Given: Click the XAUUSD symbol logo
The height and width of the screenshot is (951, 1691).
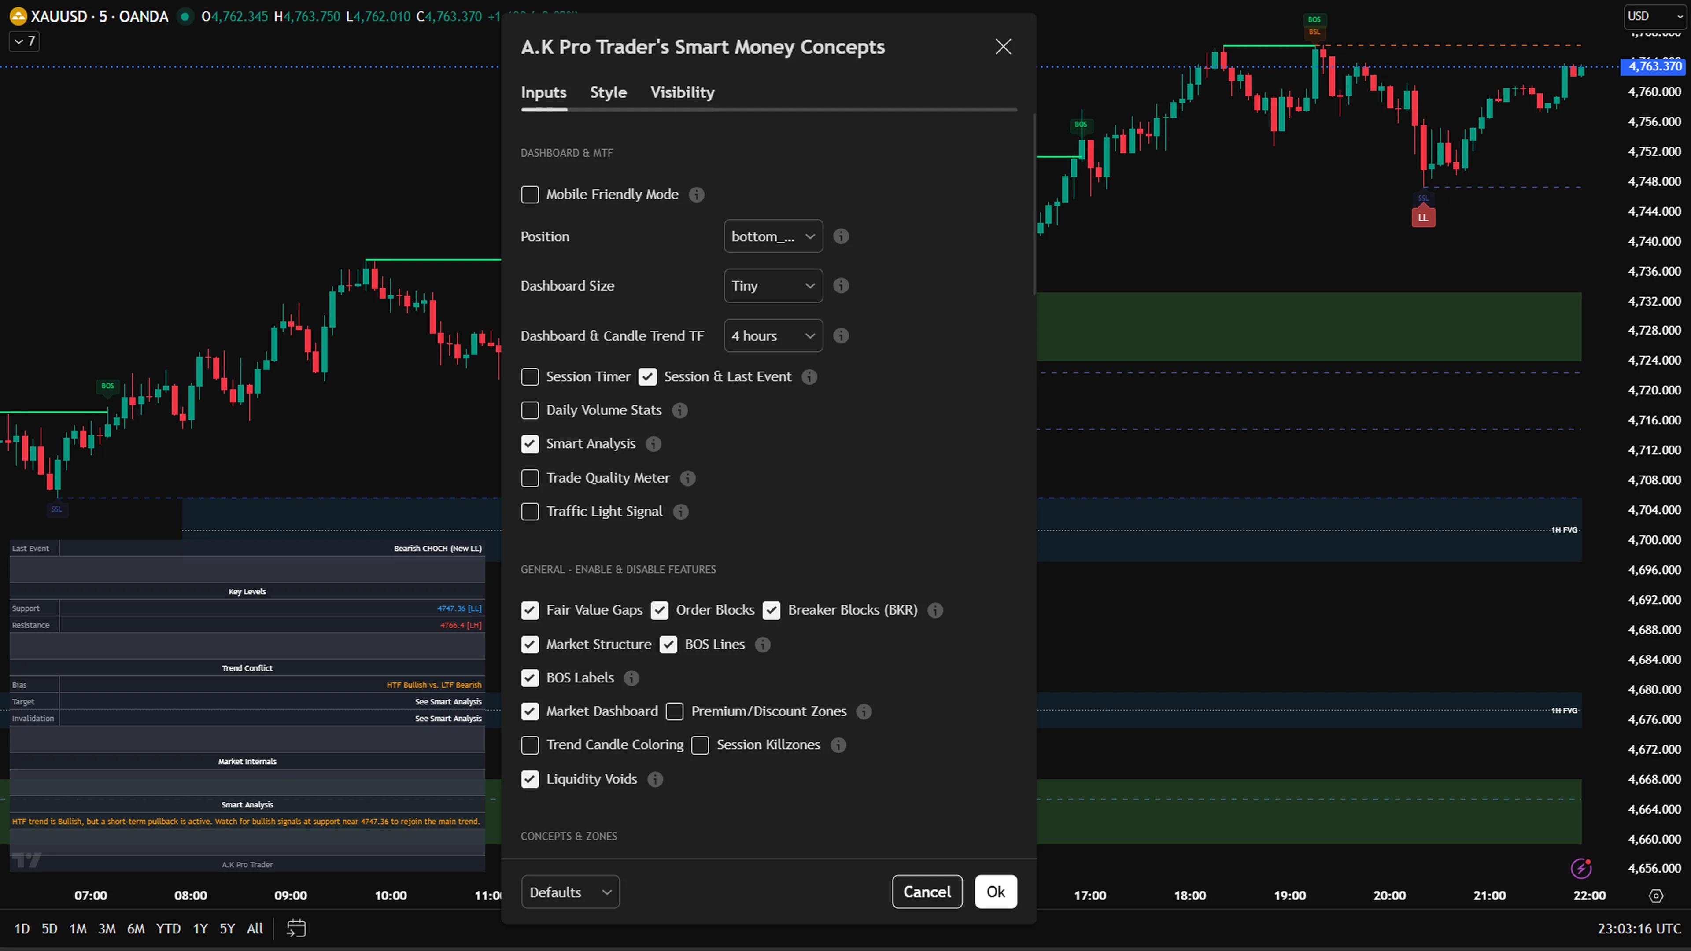Looking at the screenshot, I should click(x=18, y=16).
